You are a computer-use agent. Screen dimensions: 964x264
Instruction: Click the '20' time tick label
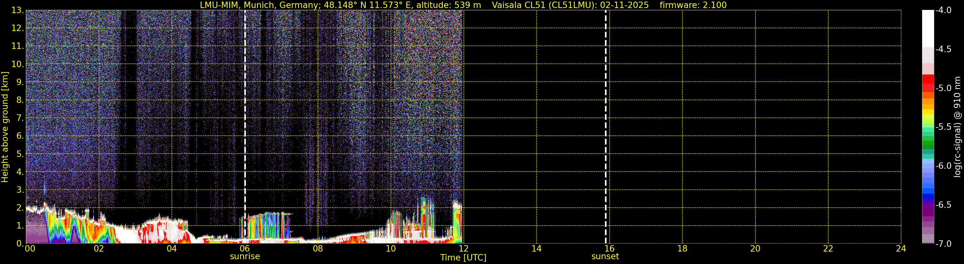pos(755,248)
